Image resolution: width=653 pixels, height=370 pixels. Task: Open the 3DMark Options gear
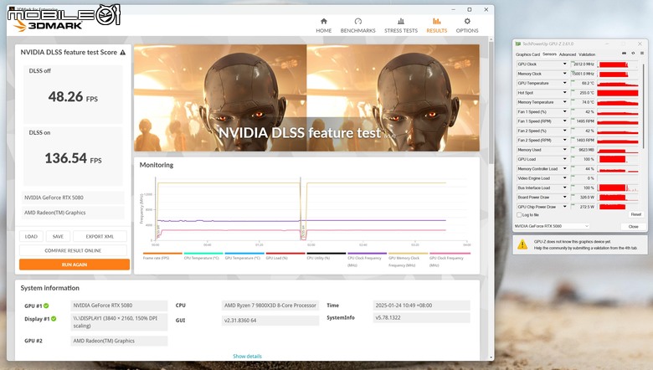click(x=467, y=21)
